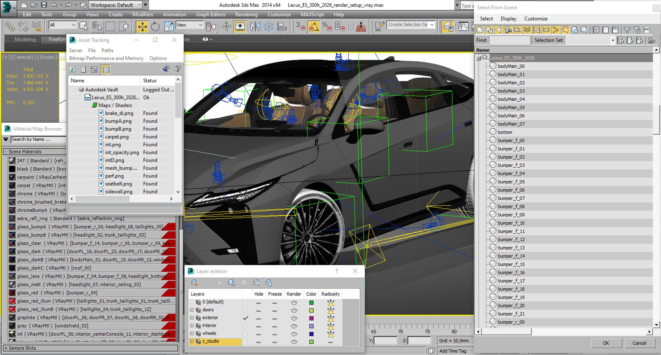The image size is (661, 355).
Task: Click the dark blue color swatch of wheels layer
Action: pyautogui.click(x=311, y=334)
